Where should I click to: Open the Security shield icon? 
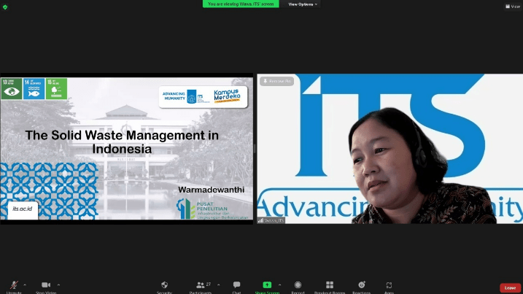point(164,285)
